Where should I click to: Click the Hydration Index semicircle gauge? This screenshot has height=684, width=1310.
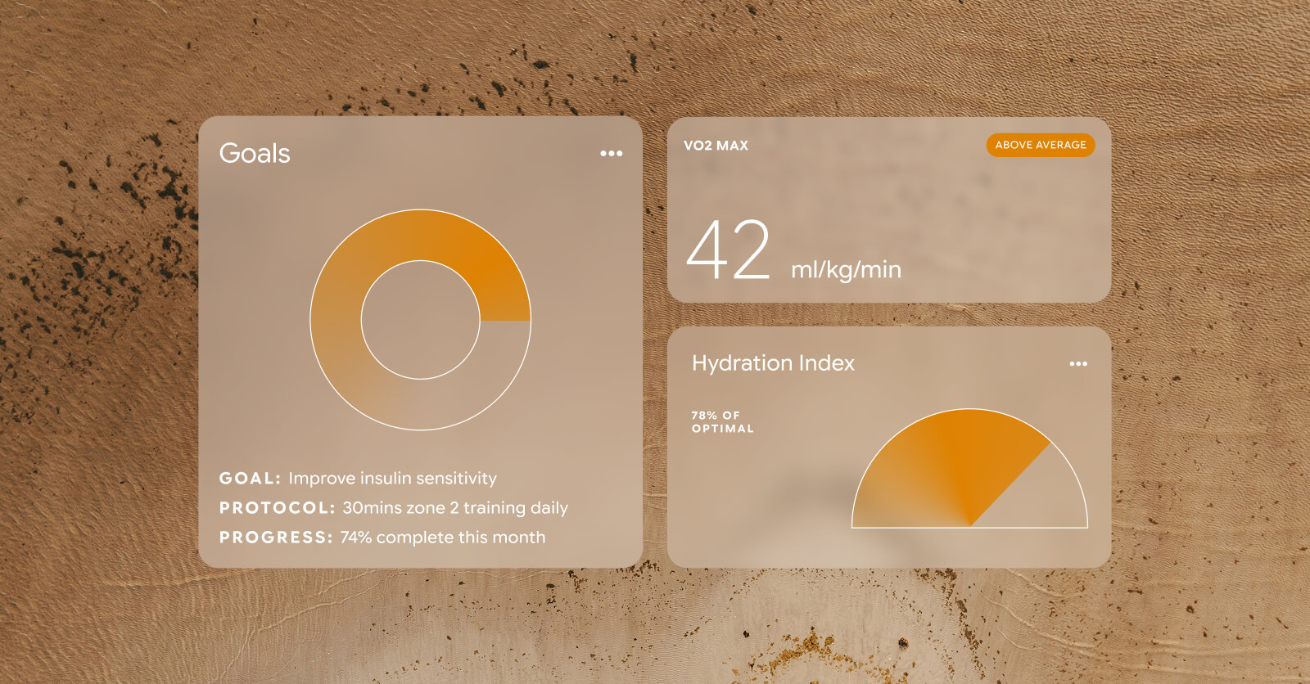(x=969, y=468)
